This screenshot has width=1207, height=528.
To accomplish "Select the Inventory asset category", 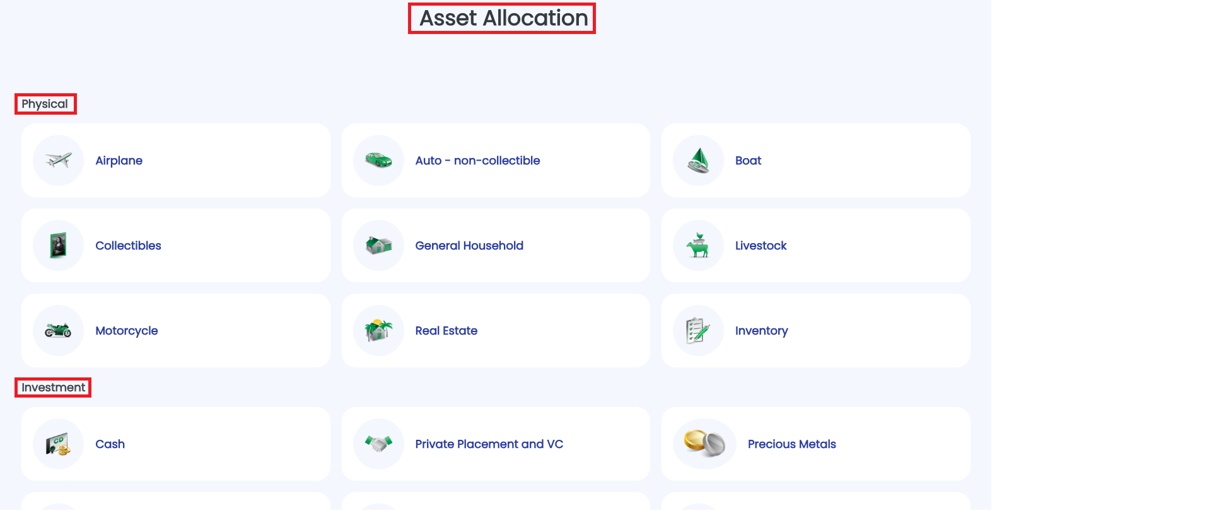I will click(761, 331).
